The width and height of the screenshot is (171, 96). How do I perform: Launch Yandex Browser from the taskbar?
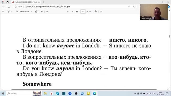(52, 94)
